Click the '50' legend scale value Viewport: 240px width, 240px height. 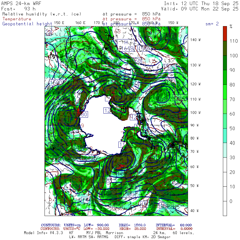point(232,129)
